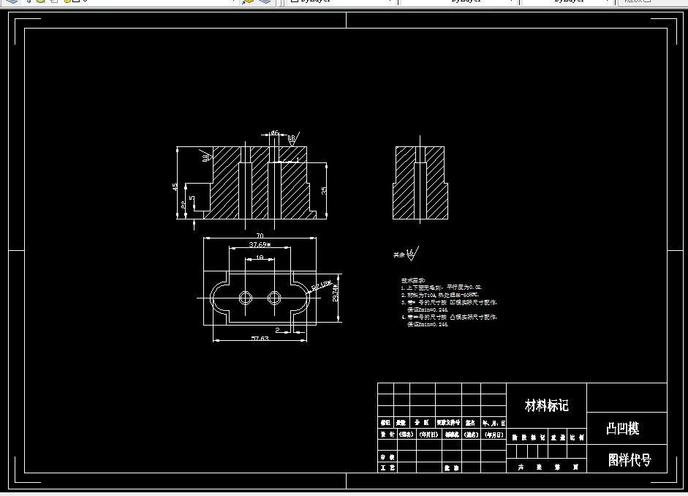Select the 技术要求 heading text
The width and height of the screenshot is (688, 496).
tap(413, 280)
